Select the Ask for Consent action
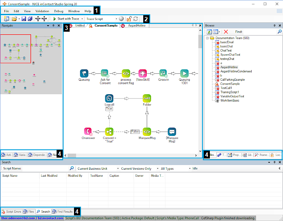 105,73
